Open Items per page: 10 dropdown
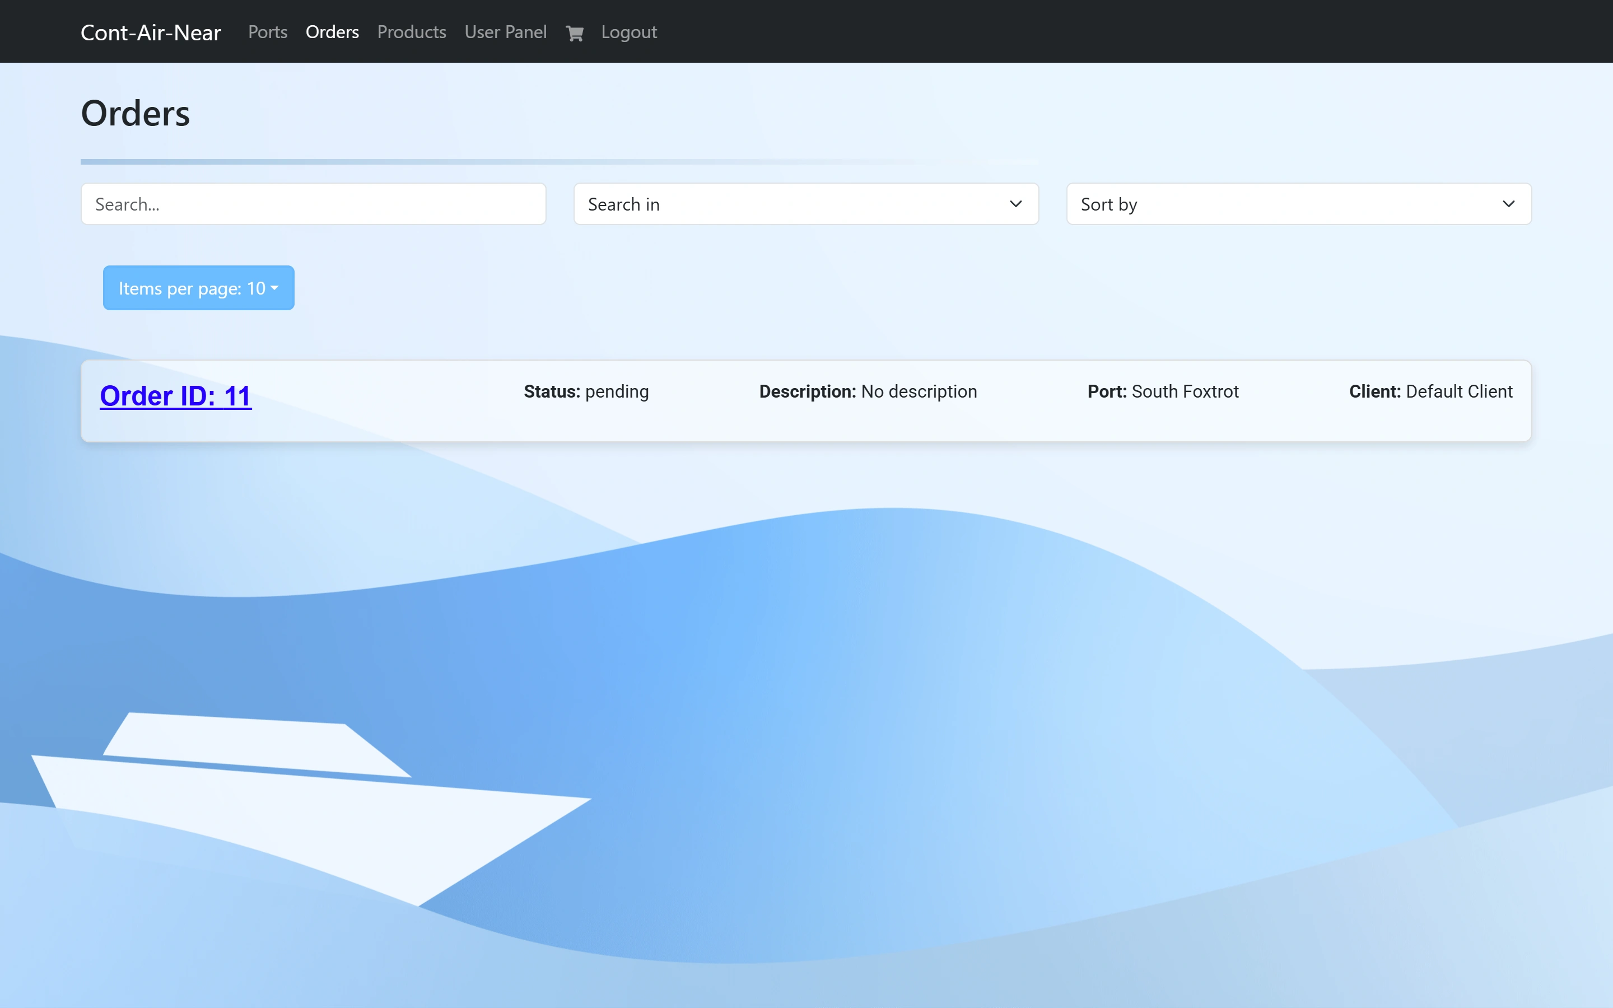 click(199, 288)
